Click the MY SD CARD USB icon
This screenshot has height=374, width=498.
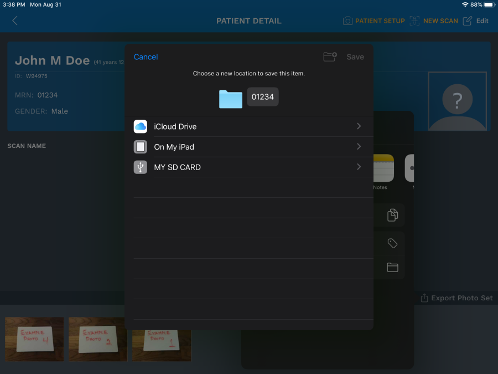click(x=141, y=167)
